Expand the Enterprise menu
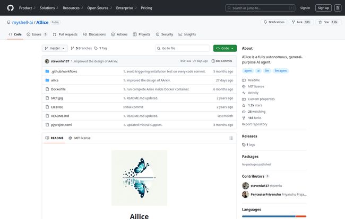The width and height of the screenshot is (345, 219). (x=126, y=8)
